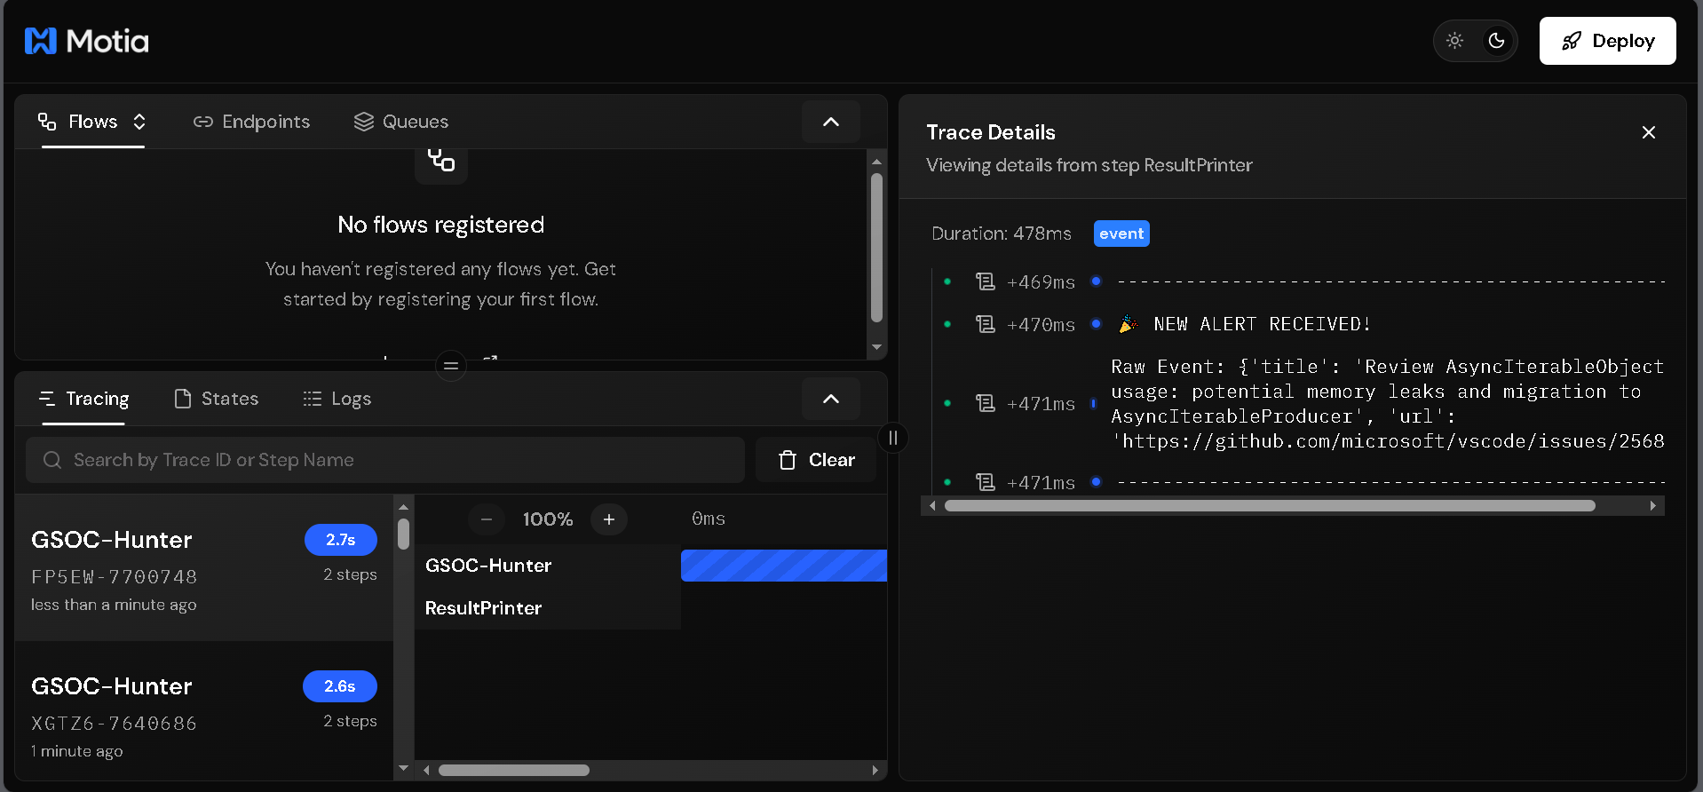Click the 0ms timeline marker

(709, 519)
